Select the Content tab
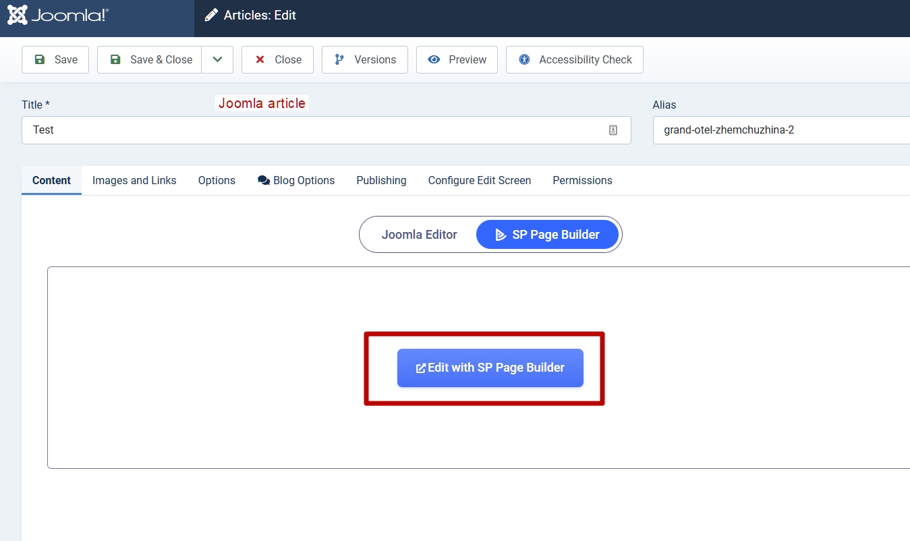This screenshot has width=910, height=541. (x=51, y=181)
